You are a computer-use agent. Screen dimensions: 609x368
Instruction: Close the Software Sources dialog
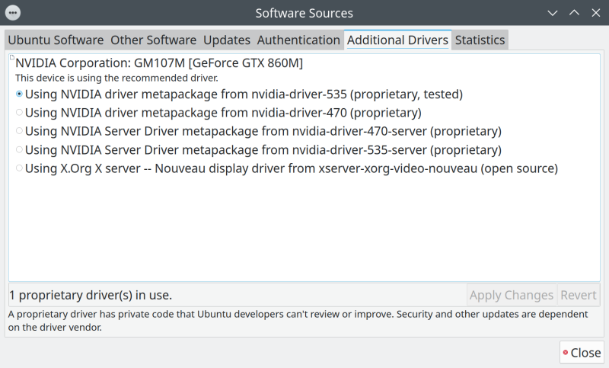coord(582,353)
